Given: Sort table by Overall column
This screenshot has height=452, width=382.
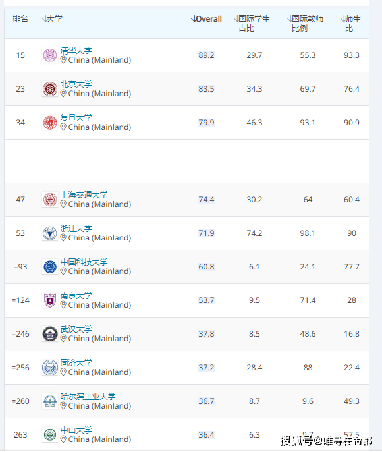Looking at the screenshot, I should coord(206,19).
